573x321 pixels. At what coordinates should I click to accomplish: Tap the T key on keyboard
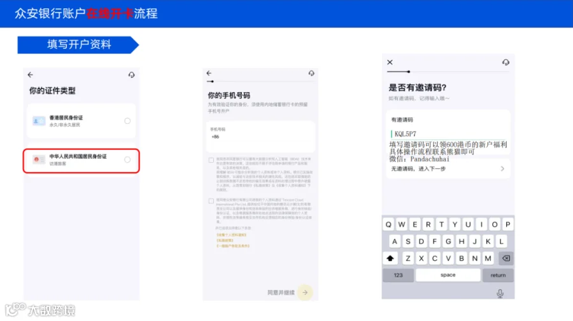tap(441, 225)
